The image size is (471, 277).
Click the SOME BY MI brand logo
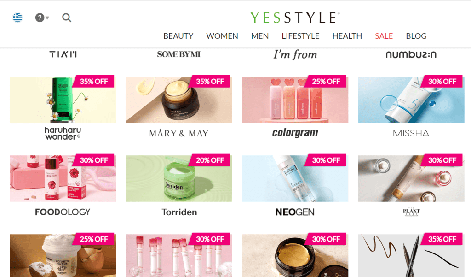pos(179,54)
